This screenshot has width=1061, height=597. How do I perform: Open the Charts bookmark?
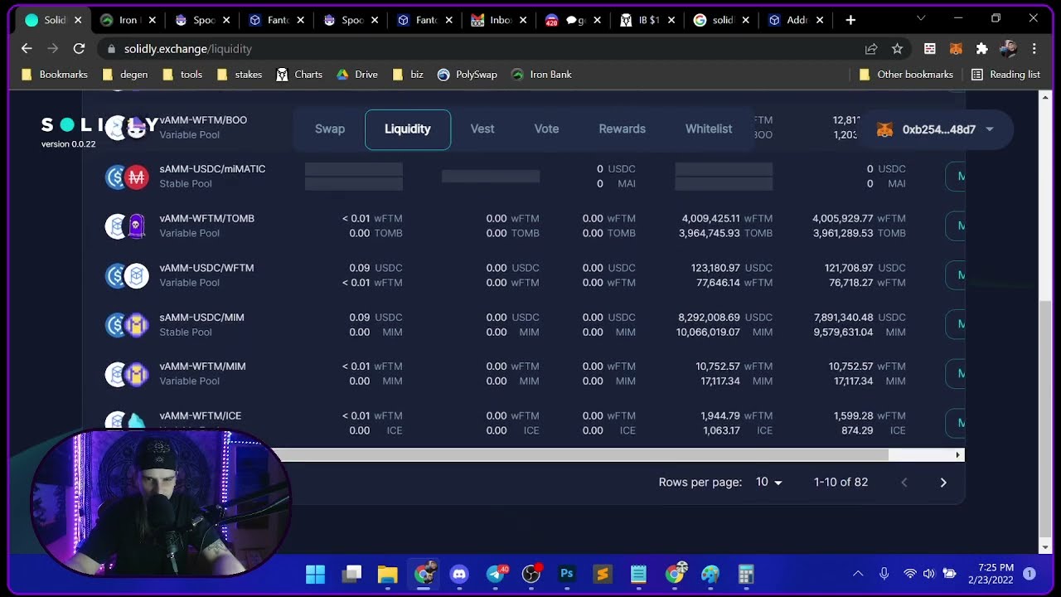pyautogui.click(x=299, y=75)
